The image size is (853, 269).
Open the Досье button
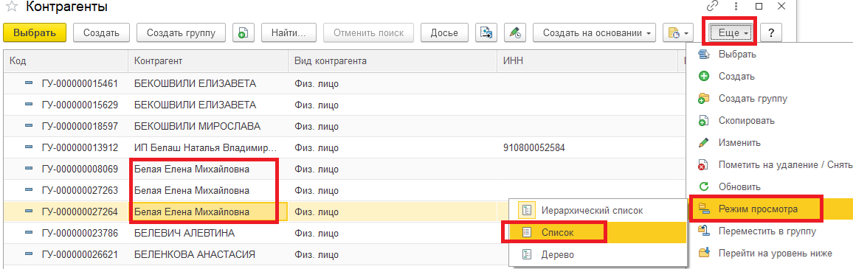444,32
